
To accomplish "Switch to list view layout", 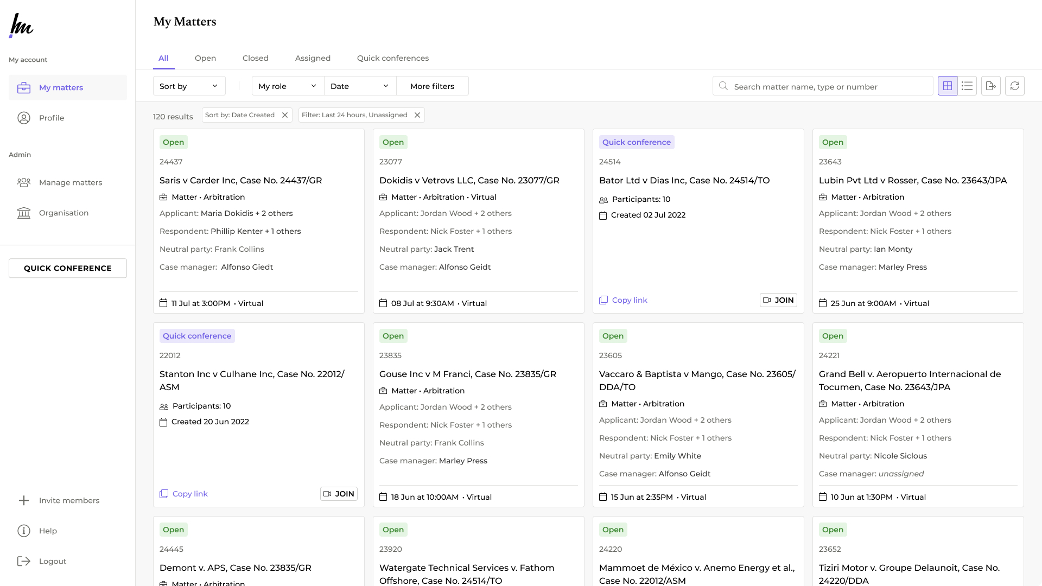I will tap(967, 86).
